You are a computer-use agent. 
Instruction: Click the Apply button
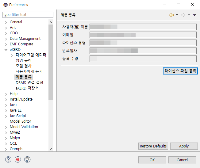[184, 146]
